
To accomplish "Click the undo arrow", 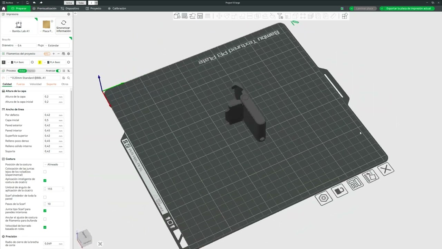I will 34,2.
